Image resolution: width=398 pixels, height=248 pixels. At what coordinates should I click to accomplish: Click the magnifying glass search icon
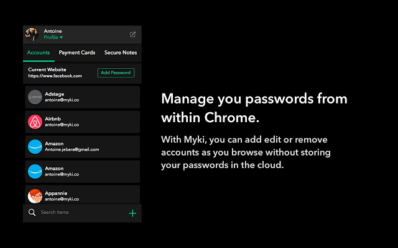point(32,213)
